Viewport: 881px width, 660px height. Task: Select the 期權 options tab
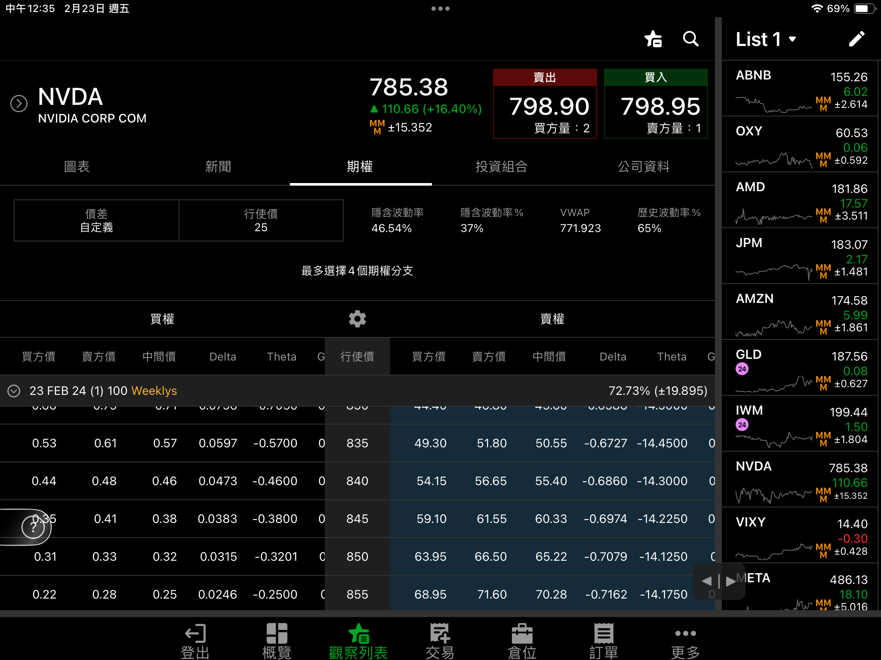(360, 167)
